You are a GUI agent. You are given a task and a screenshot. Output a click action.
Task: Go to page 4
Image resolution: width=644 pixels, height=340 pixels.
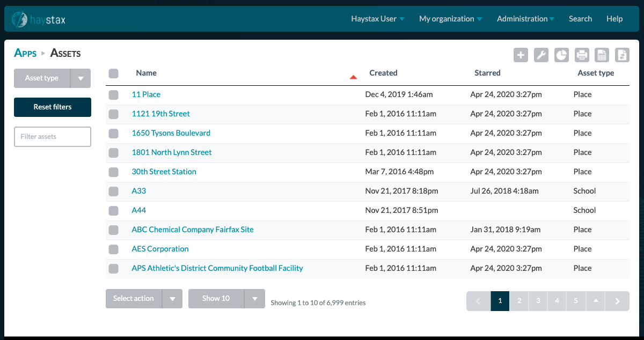(557, 301)
